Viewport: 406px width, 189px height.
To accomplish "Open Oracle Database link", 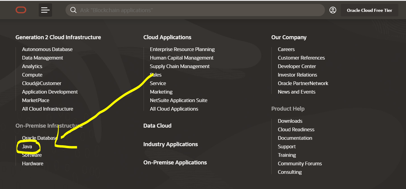I will pyautogui.click(x=40, y=138).
